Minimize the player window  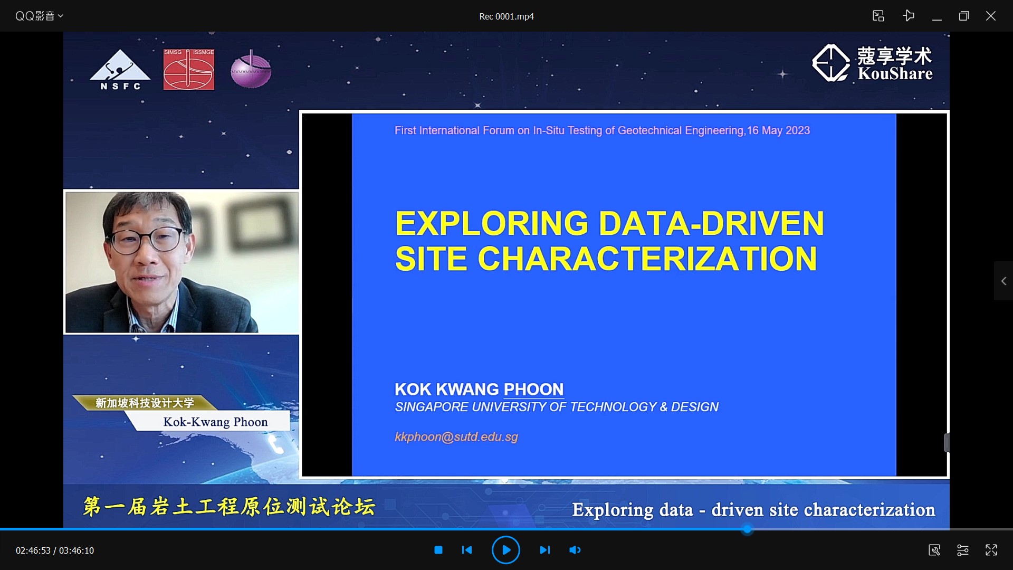[936, 16]
